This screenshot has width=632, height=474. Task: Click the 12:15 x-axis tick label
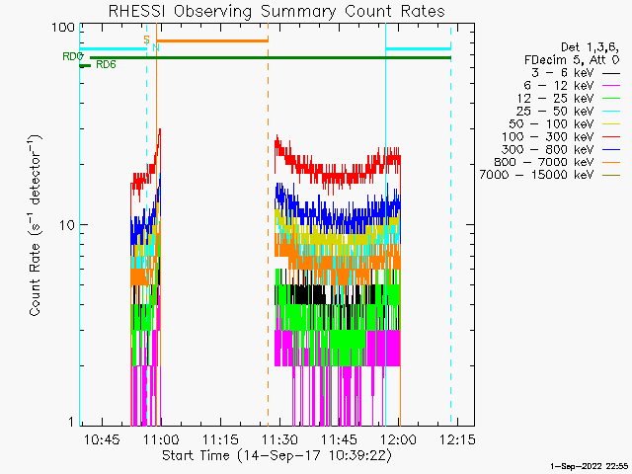tap(457, 439)
